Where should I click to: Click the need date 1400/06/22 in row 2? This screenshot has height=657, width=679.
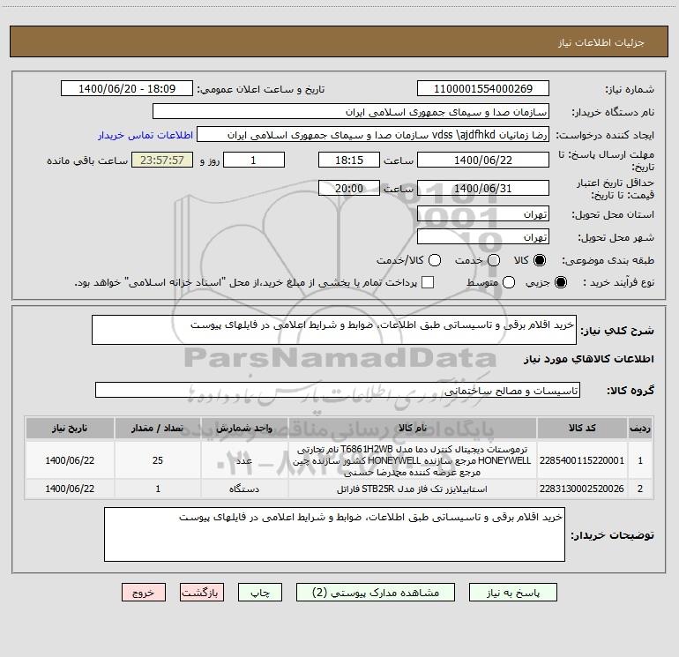pyautogui.click(x=70, y=489)
